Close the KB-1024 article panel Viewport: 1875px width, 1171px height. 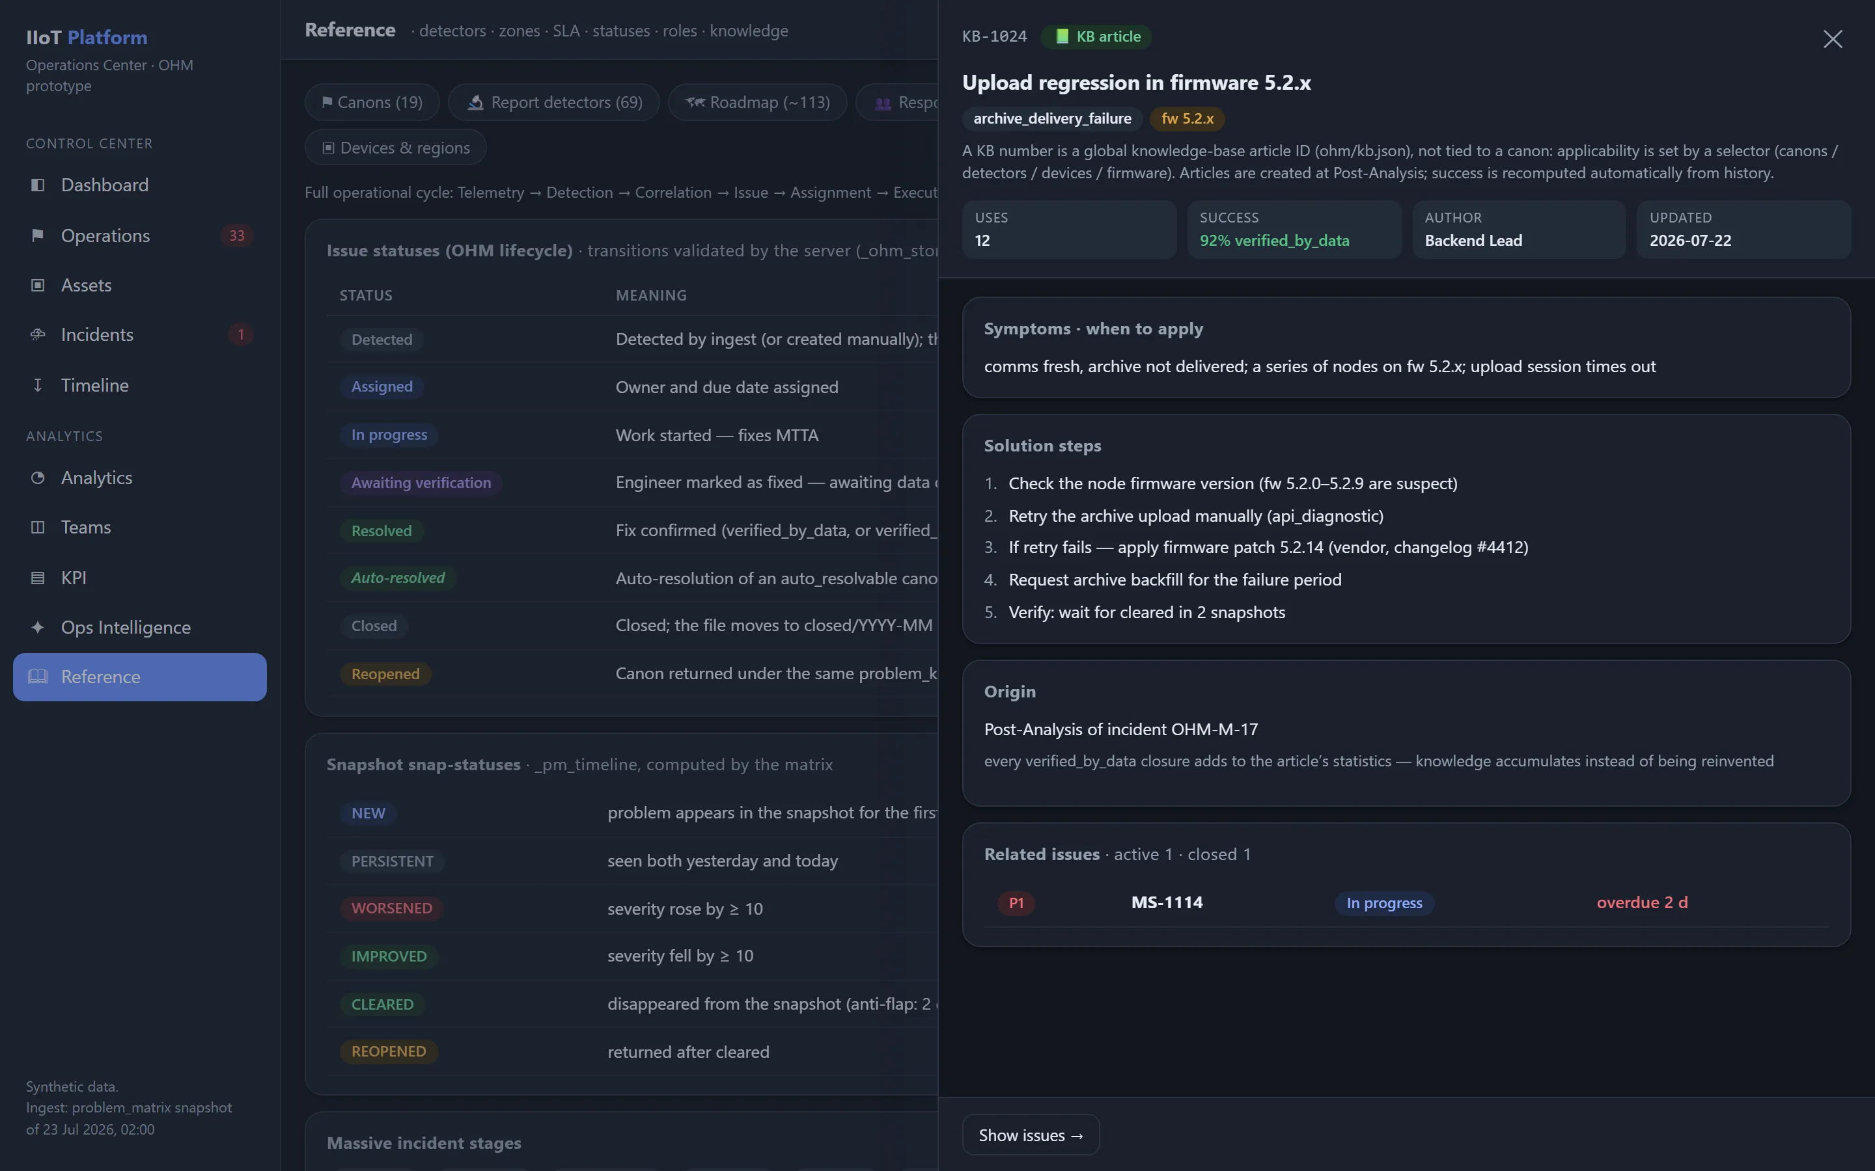[1833, 39]
